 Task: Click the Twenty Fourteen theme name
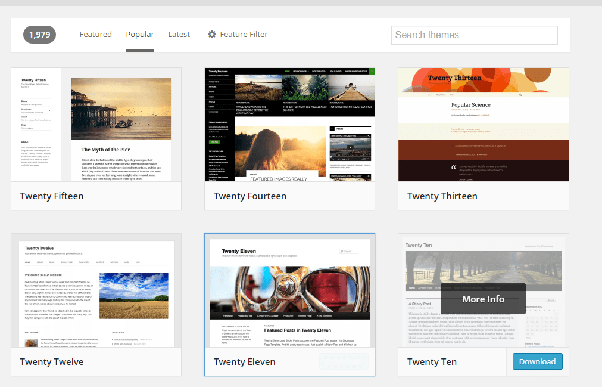point(250,196)
